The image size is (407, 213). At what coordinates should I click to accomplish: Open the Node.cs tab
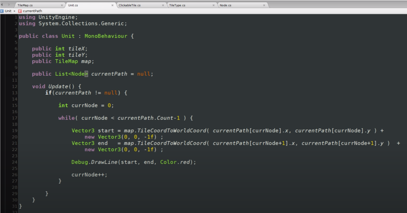225,5
